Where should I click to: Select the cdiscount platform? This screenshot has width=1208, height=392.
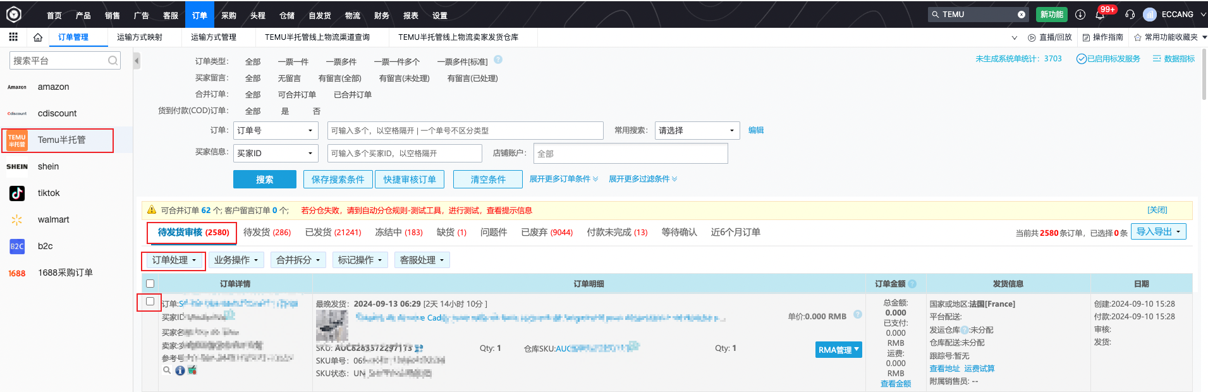[x=57, y=113]
